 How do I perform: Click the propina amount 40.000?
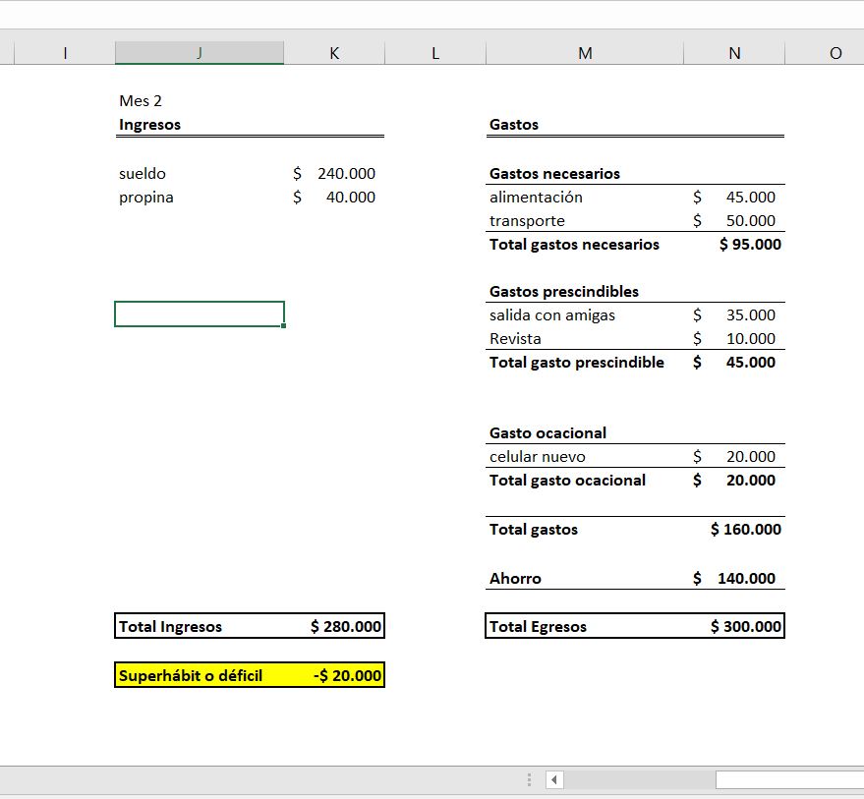334,198
